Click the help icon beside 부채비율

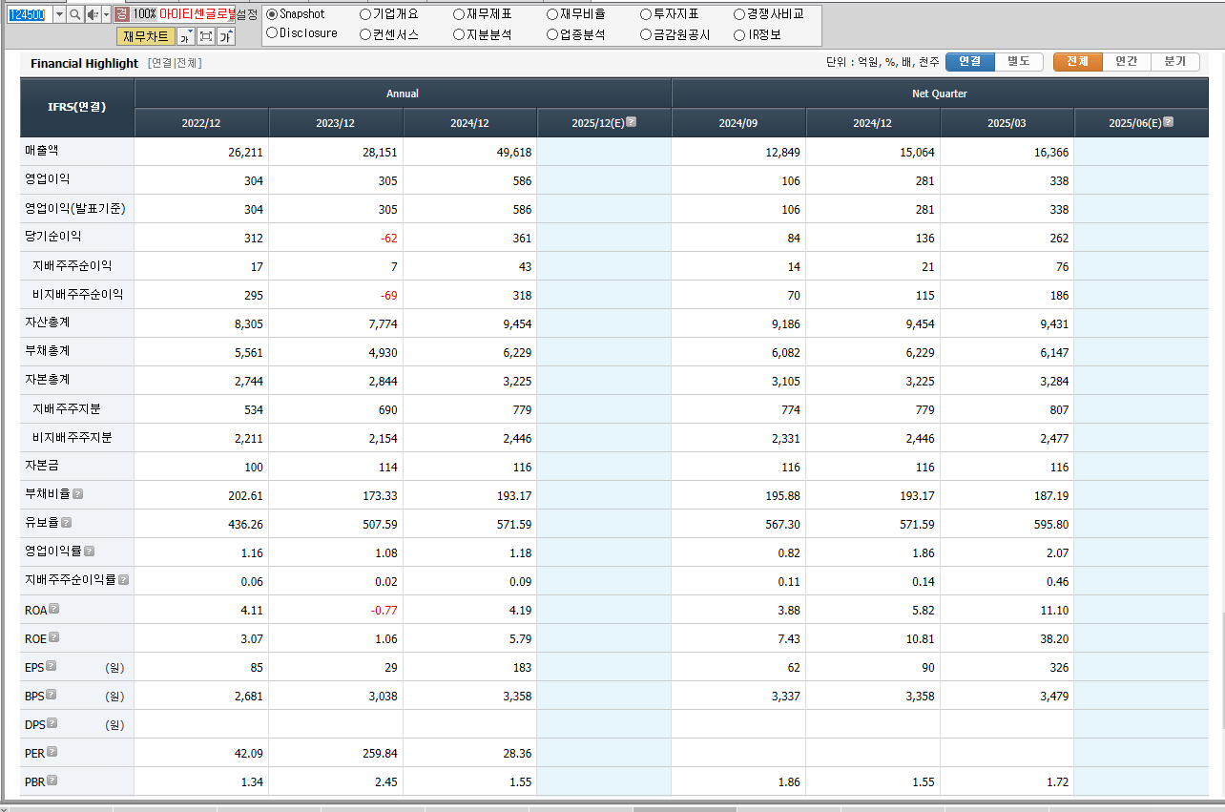(78, 494)
